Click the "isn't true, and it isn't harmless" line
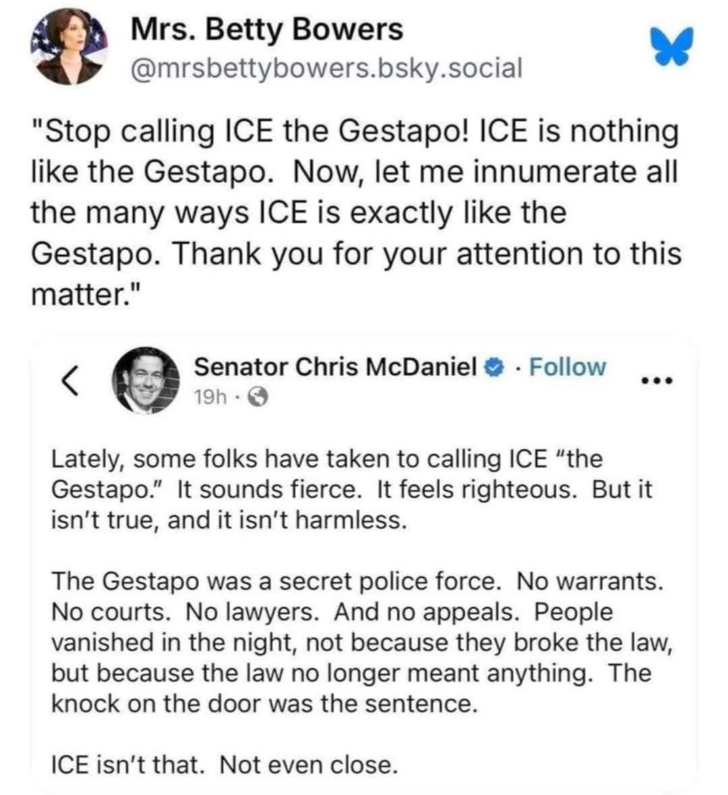Screen dimensions: 728x795 coord(229,520)
